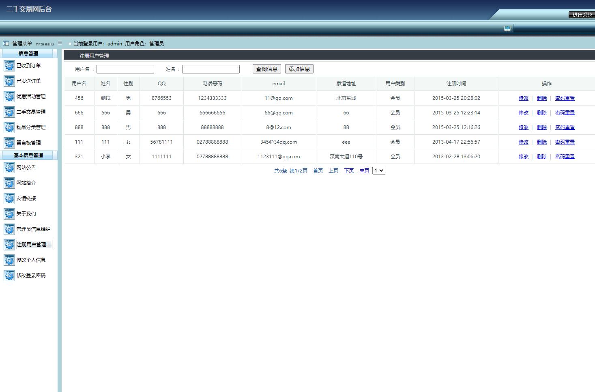Select 注册用户管理 in the sidebar

point(34,244)
